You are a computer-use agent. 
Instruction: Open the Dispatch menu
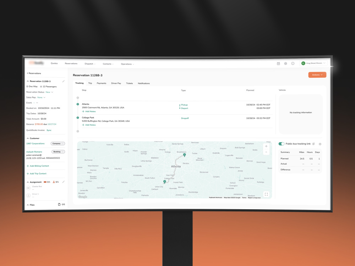(90, 64)
